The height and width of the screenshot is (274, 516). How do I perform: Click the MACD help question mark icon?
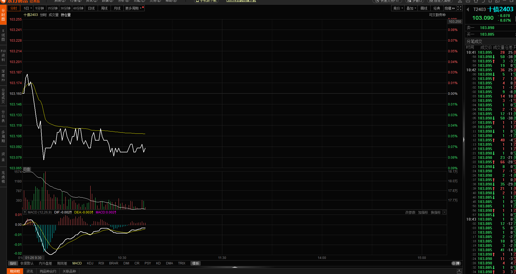point(25,212)
